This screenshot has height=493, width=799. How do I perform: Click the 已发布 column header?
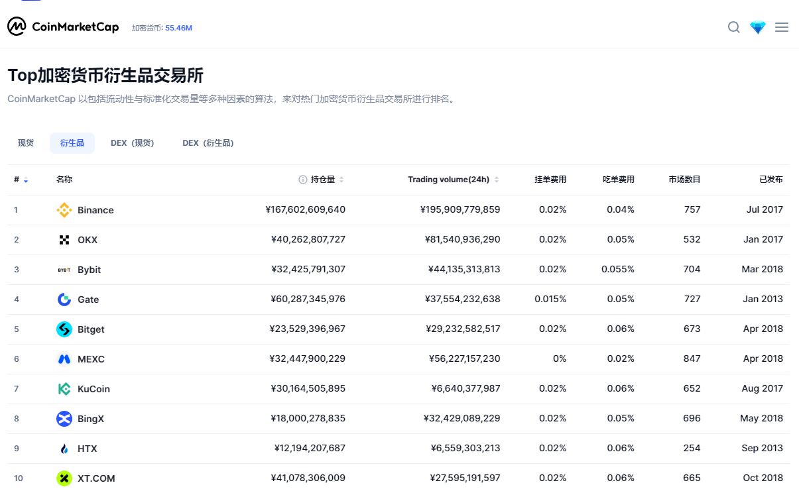[x=771, y=180]
